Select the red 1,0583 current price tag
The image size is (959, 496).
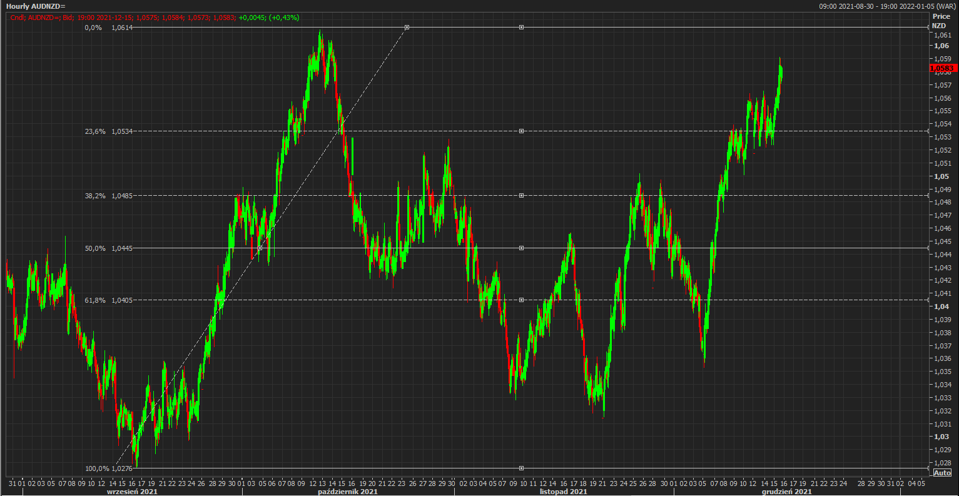tap(942, 68)
